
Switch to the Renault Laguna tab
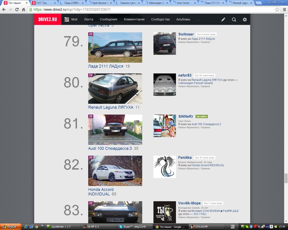coord(240,3)
